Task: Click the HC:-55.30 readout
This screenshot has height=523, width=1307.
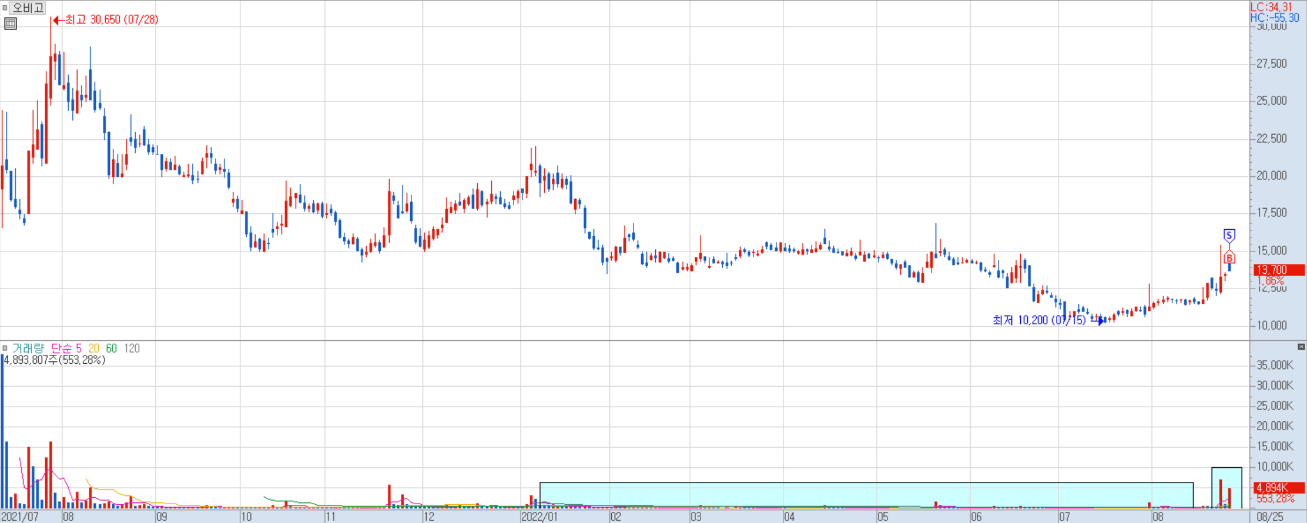Action: (x=1275, y=18)
